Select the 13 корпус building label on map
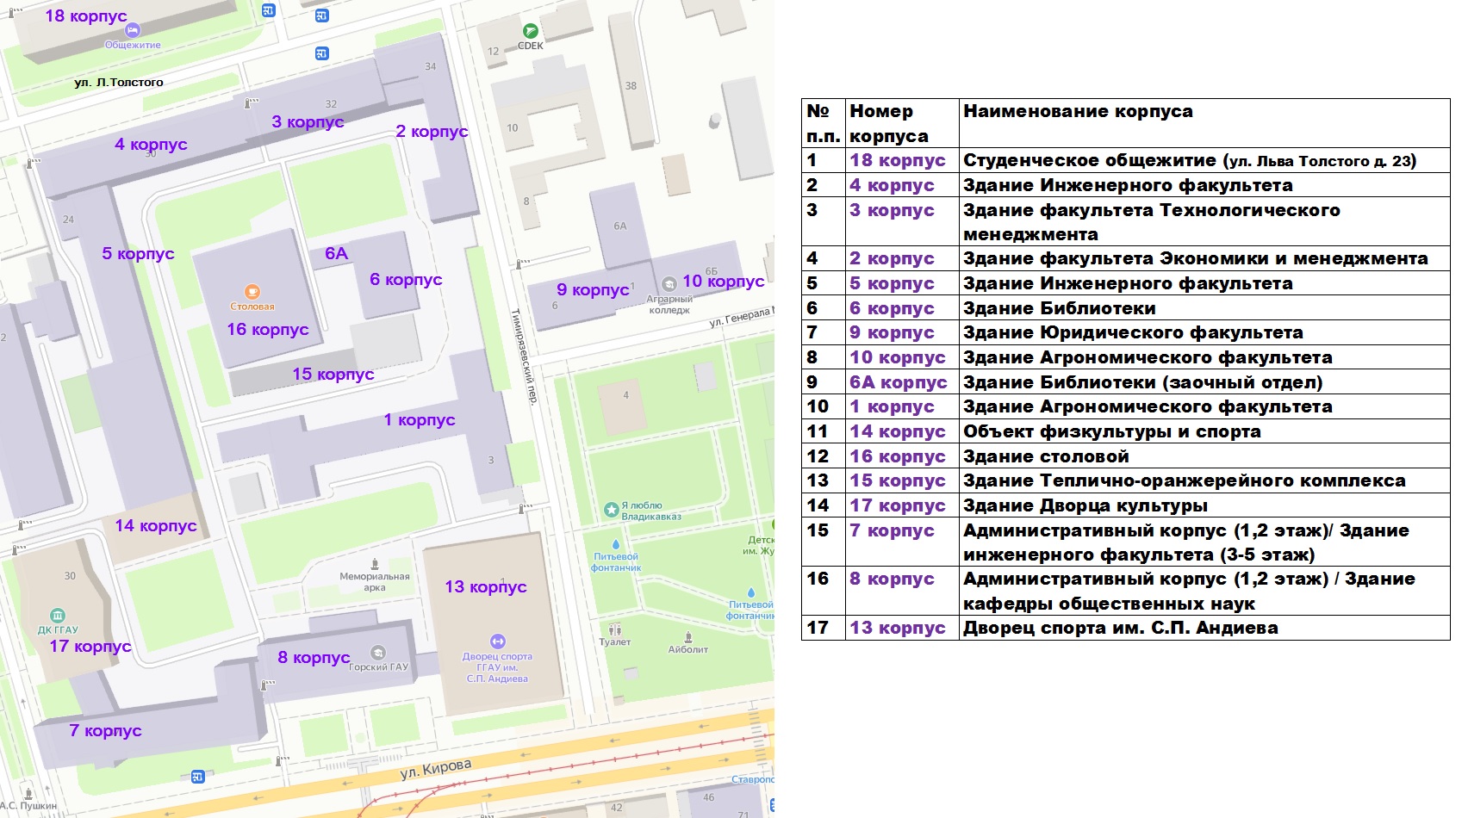The image size is (1468, 818). (x=485, y=586)
